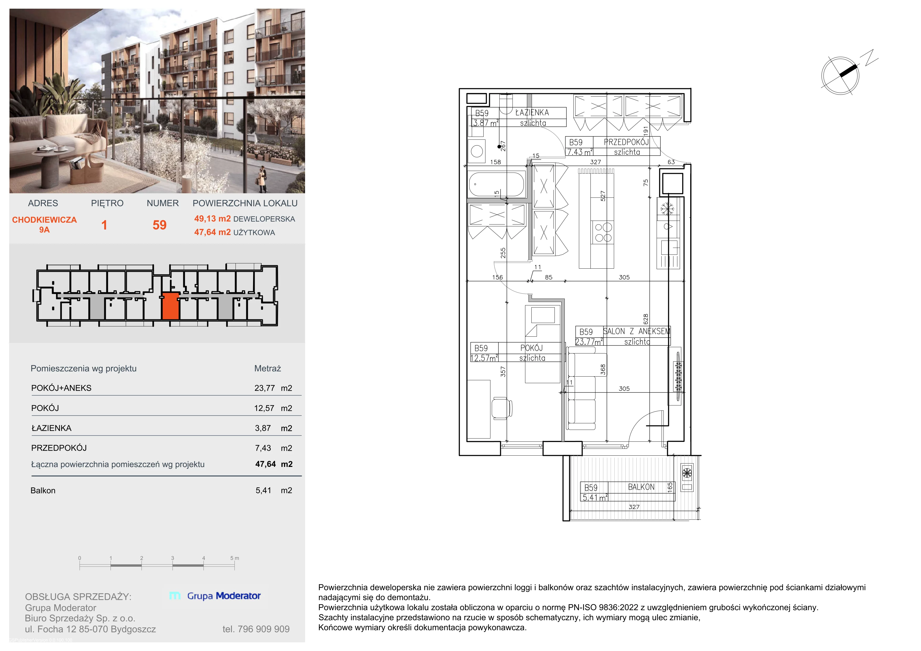The image size is (921, 651).
Task: Click the unit number 59
Action: [x=160, y=225]
